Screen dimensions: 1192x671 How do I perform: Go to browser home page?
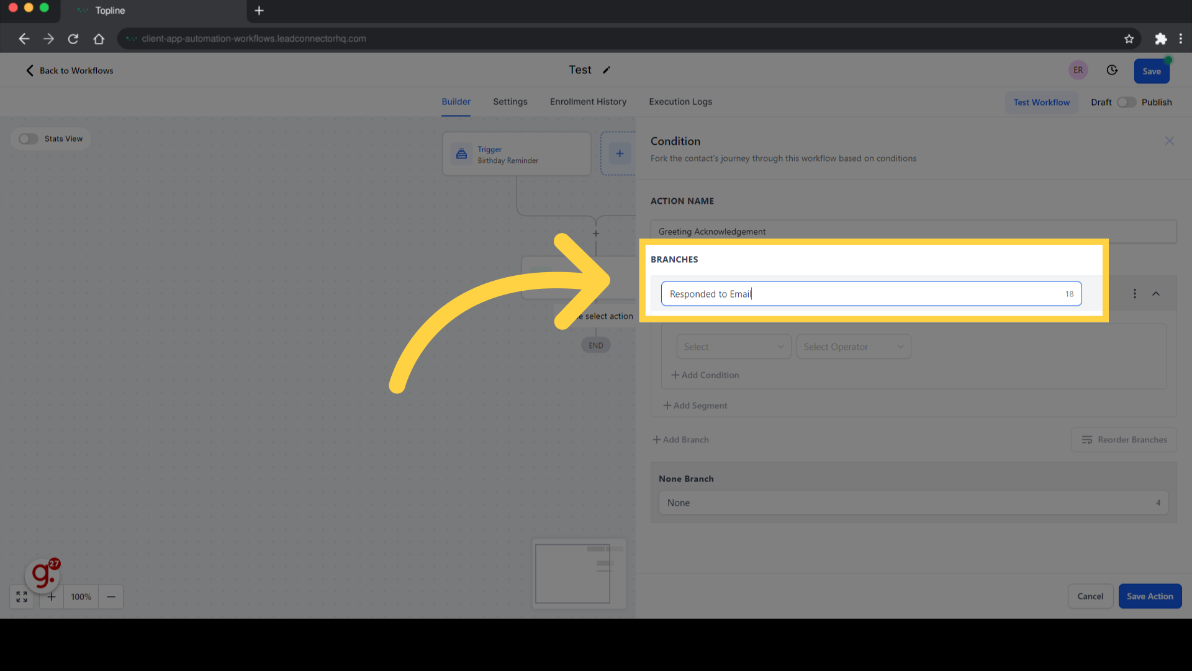coord(99,39)
